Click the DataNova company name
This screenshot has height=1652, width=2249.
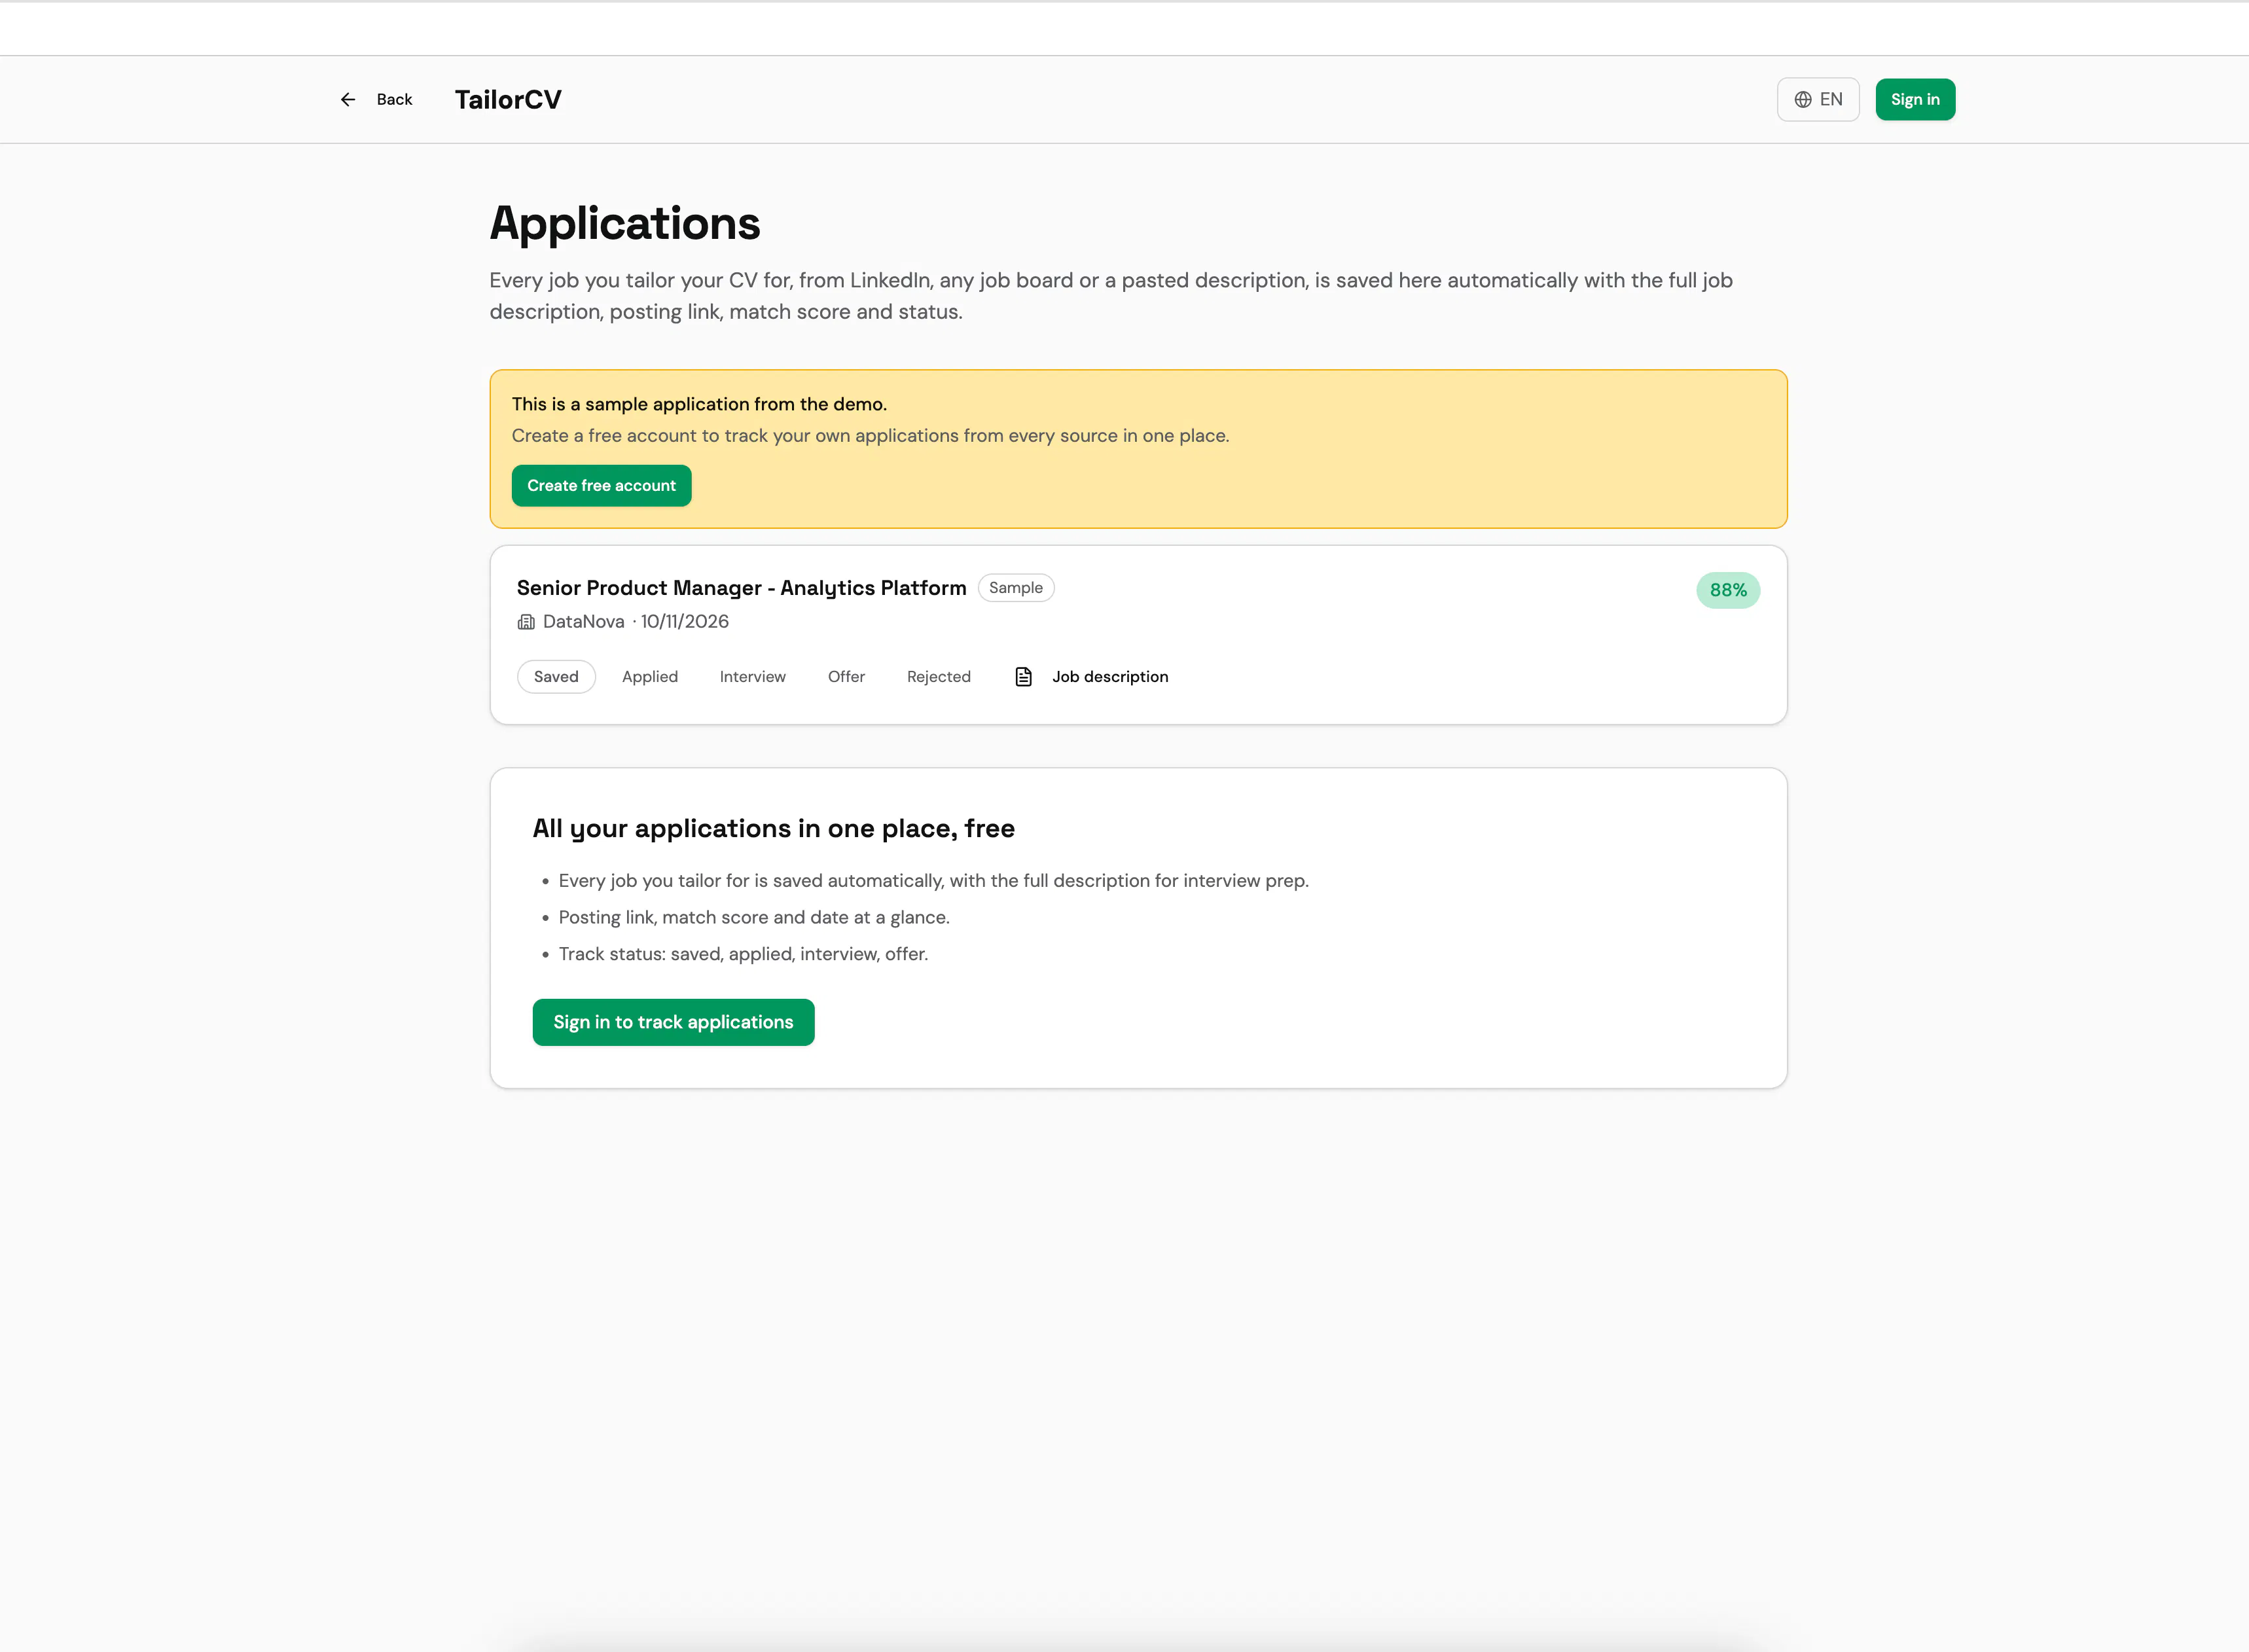tap(583, 622)
